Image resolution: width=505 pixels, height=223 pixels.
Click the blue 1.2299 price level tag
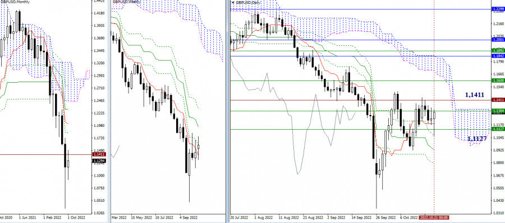(x=498, y=10)
